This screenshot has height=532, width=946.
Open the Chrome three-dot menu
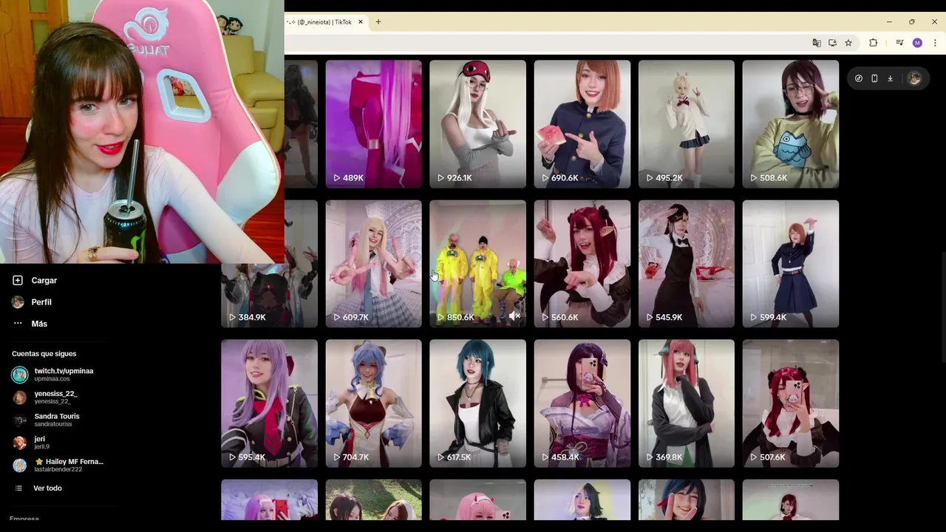pos(935,43)
